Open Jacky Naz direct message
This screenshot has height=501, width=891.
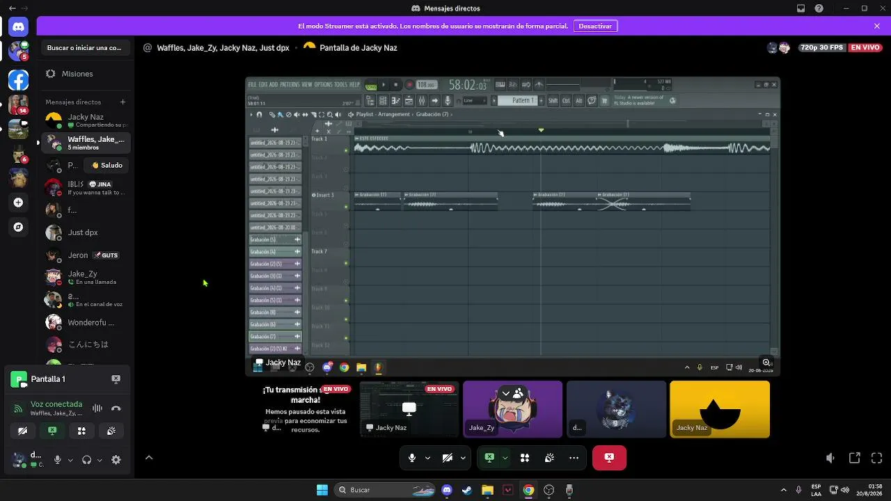[x=85, y=120]
